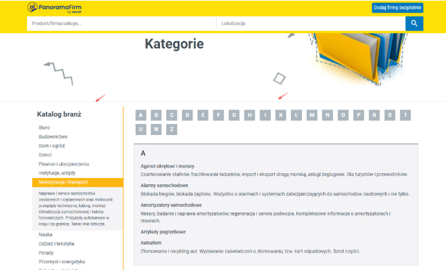
Task: Open the Dom i ogród category
Action: click(51, 146)
